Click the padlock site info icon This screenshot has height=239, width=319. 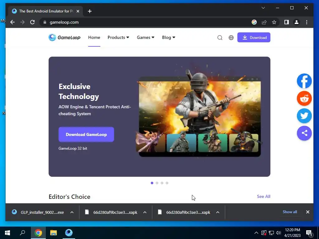click(x=45, y=22)
